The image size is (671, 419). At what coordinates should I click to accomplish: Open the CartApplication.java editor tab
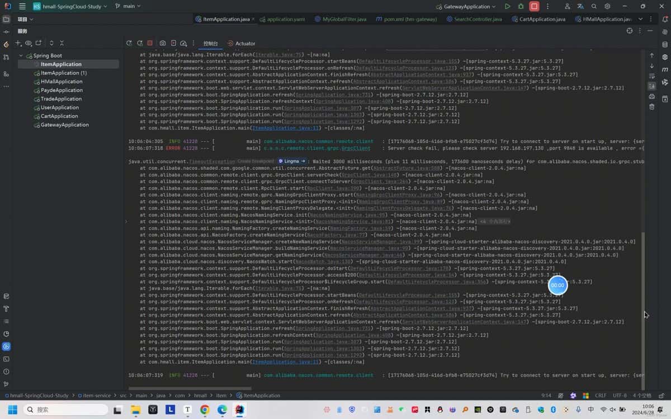(537, 19)
